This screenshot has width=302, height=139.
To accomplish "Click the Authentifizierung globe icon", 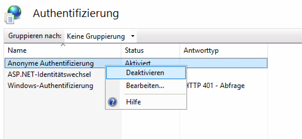I will coord(13,14).
